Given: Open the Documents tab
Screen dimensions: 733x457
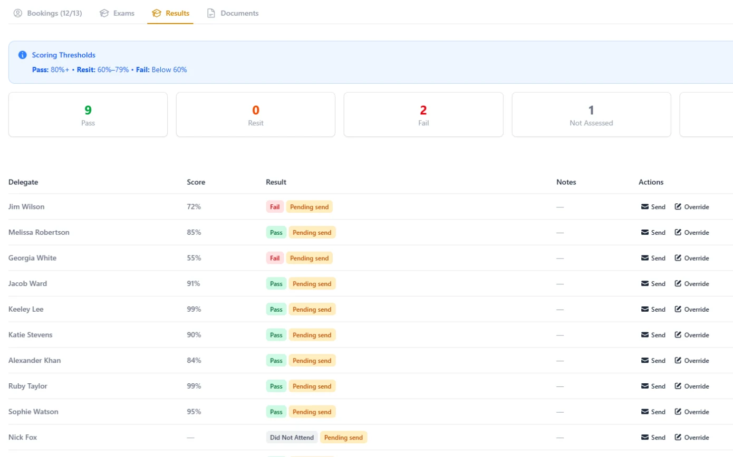Looking at the screenshot, I should point(233,13).
